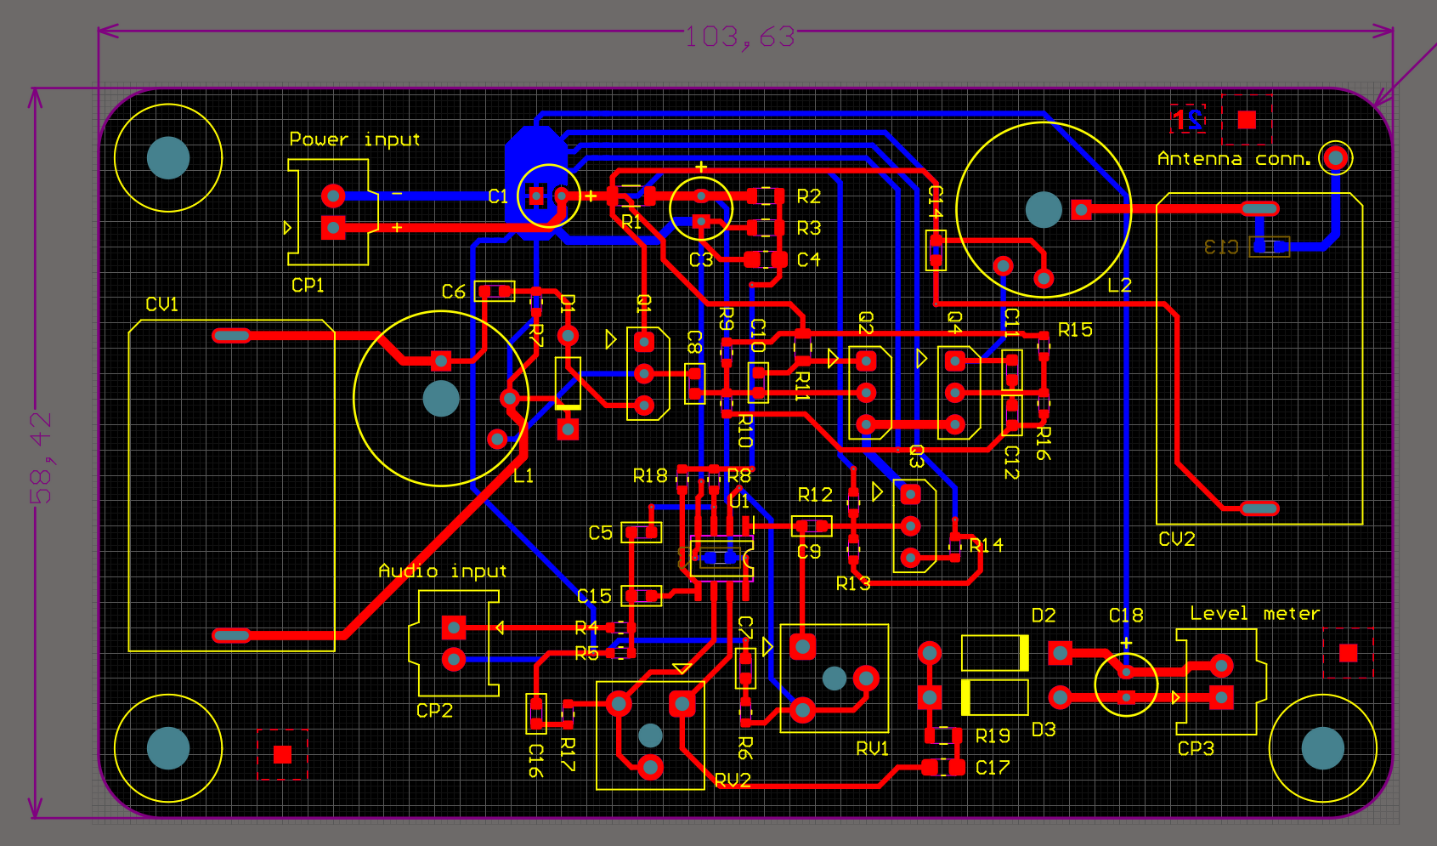Select the C15 capacitor designator
The image size is (1437, 846).
pyautogui.click(x=594, y=596)
